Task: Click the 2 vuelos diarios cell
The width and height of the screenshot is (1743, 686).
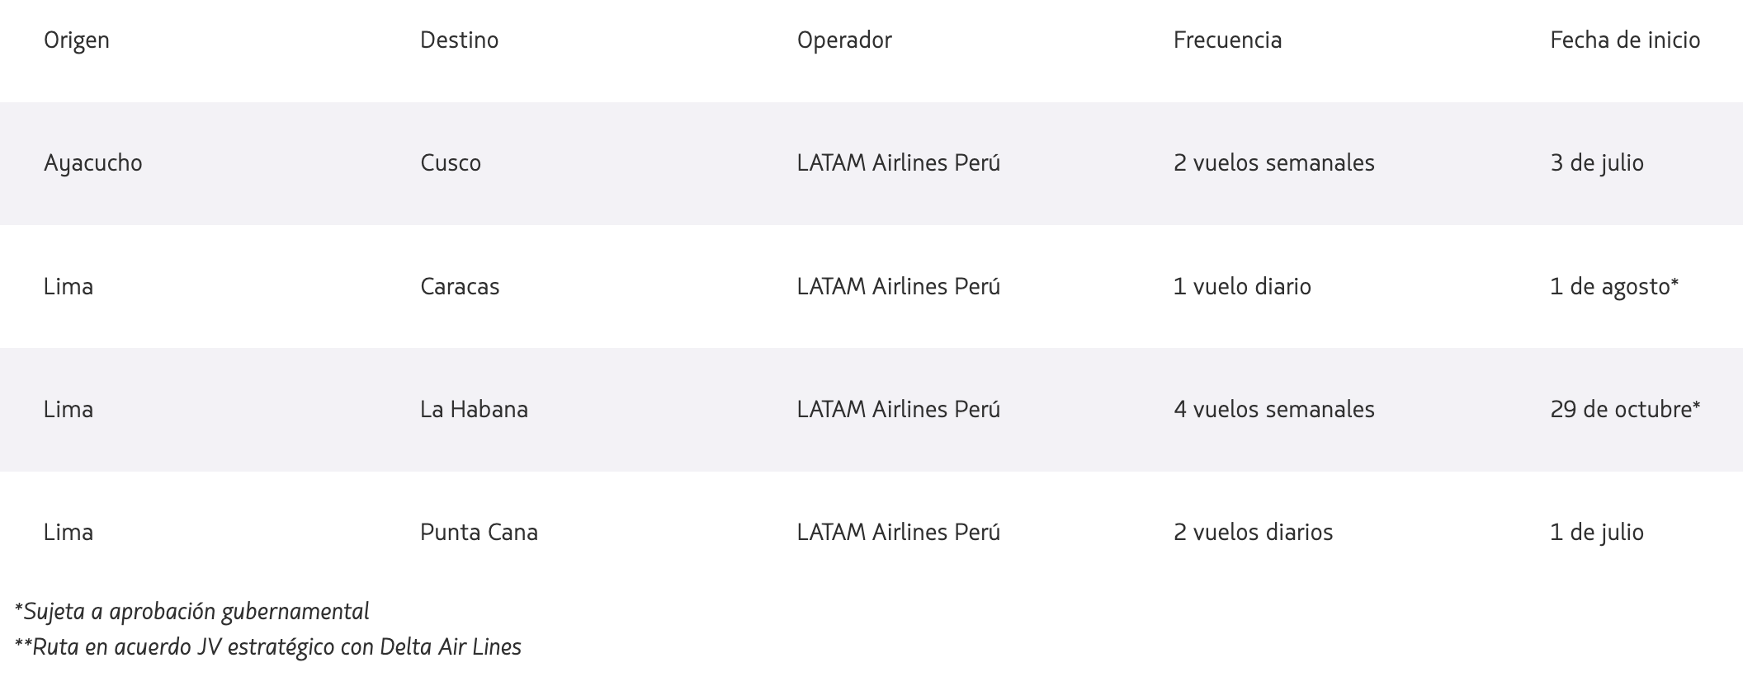Action: point(1253,533)
